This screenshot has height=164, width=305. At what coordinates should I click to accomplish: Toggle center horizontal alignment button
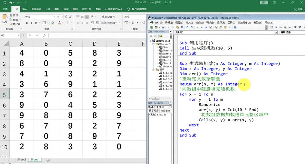(x=82, y=23)
